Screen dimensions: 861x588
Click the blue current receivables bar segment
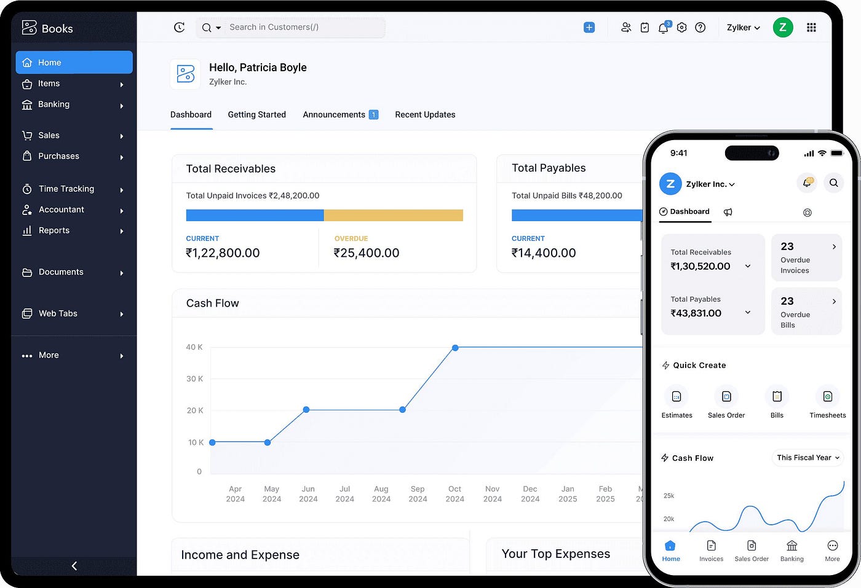[255, 215]
